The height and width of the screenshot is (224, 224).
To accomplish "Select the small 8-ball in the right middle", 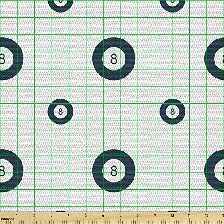I will pyautogui.click(x=172, y=112).
